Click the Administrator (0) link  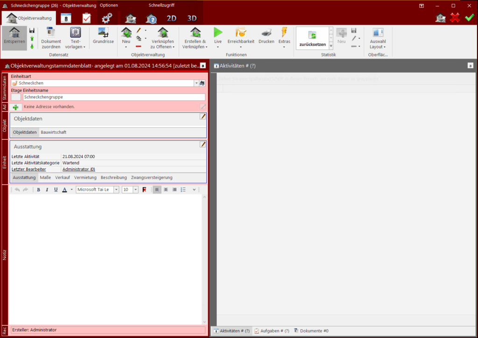(x=78, y=169)
